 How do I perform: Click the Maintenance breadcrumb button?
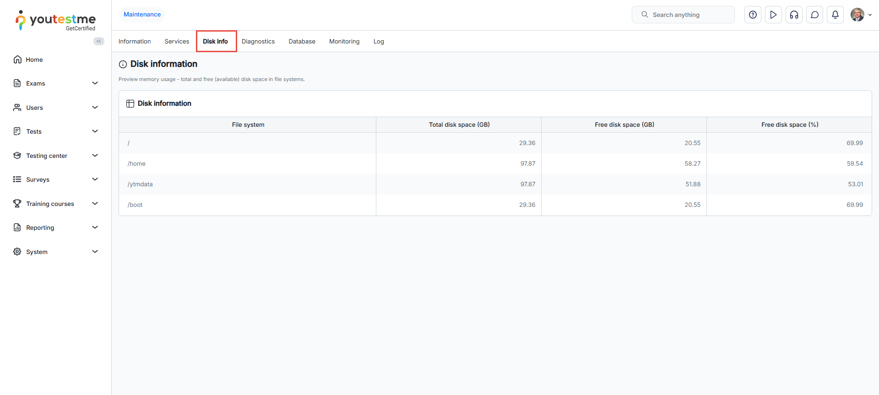[x=142, y=15]
